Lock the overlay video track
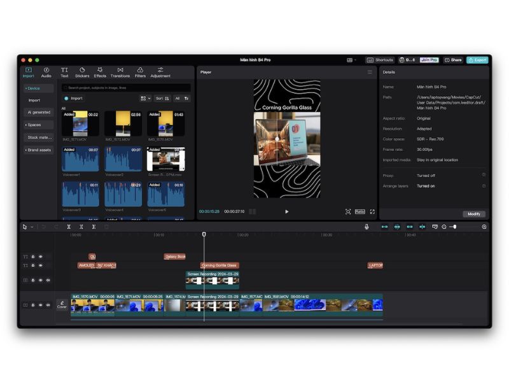The image size is (509, 382). (33, 280)
